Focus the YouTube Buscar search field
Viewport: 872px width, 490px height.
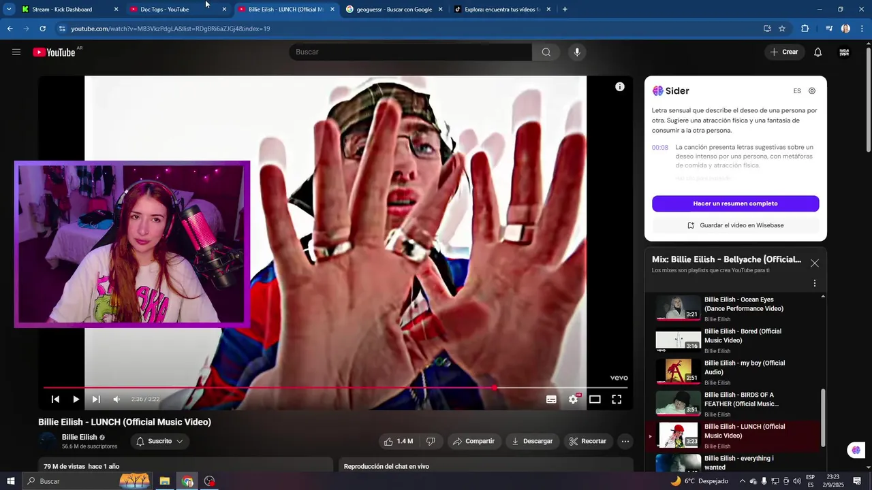point(410,52)
